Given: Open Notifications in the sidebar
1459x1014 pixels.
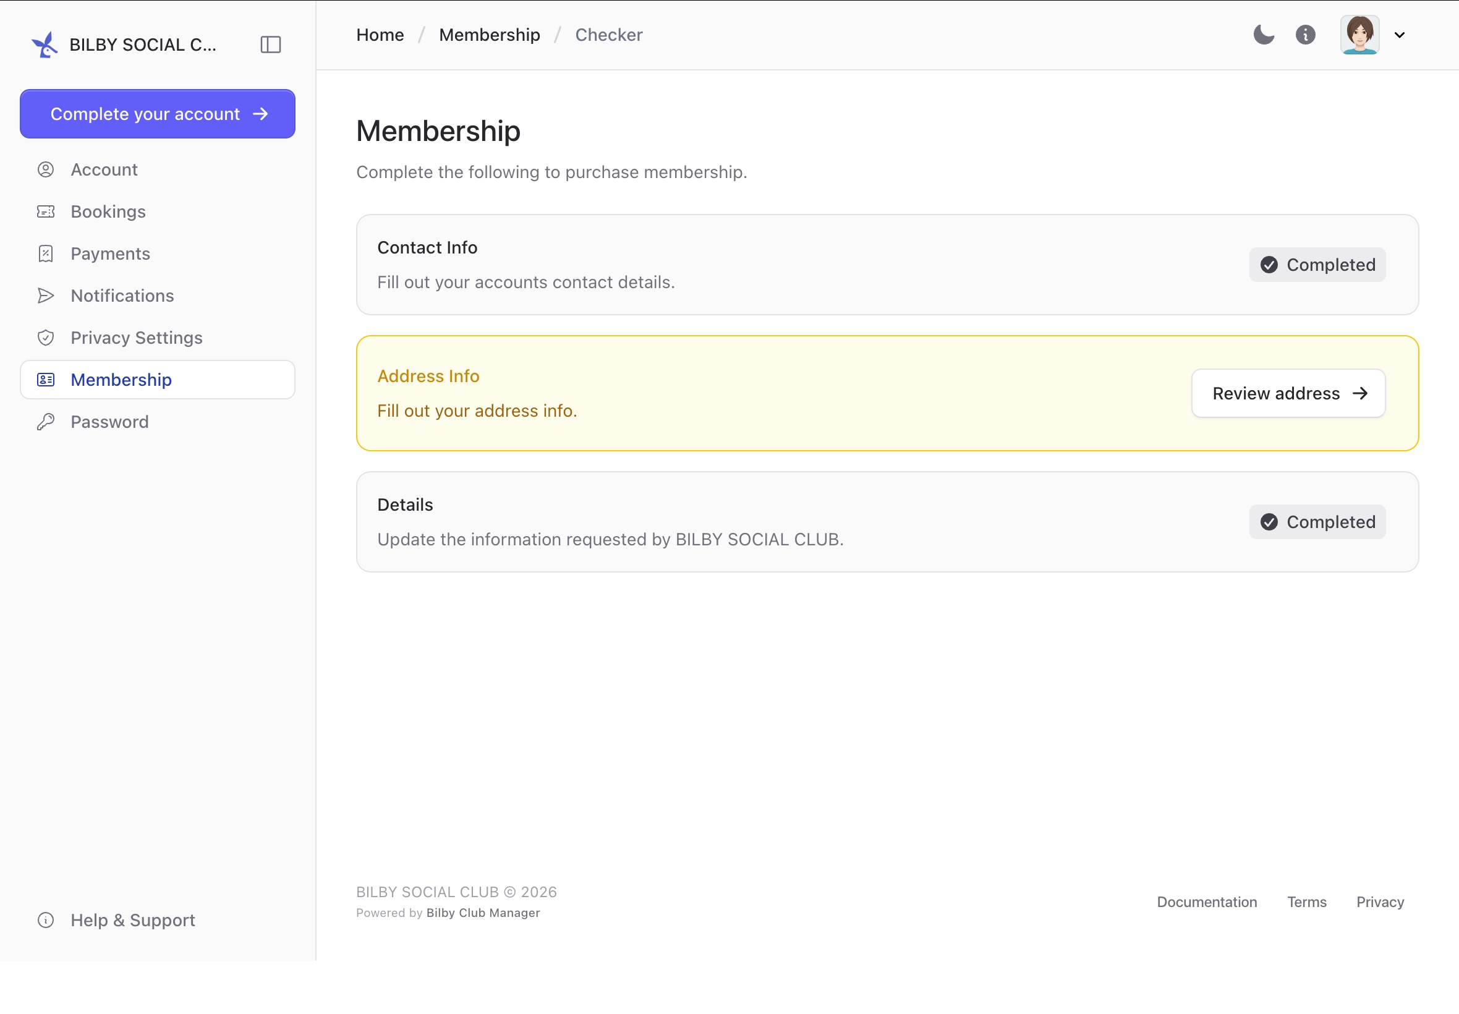Looking at the screenshot, I should tap(158, 296).
